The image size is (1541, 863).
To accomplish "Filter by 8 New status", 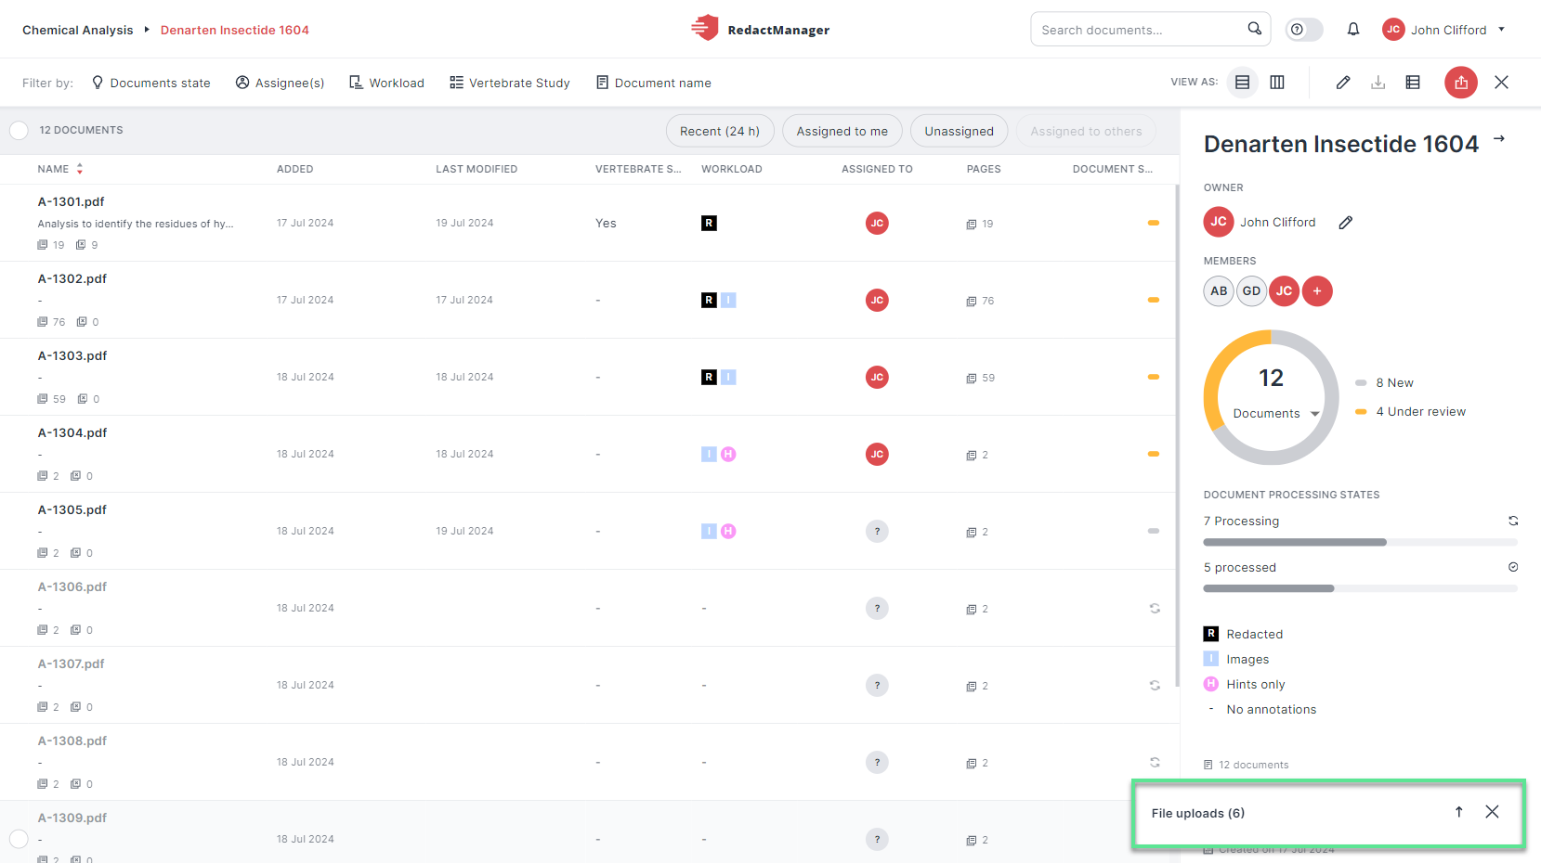I will coord(1384,382).
